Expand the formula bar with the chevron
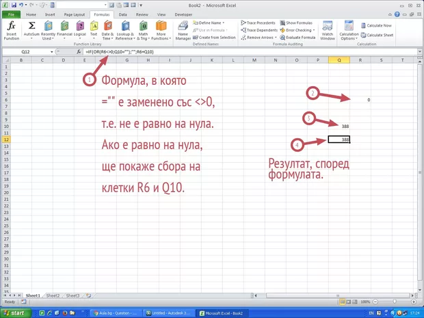This screenshot has width=424, height=318. pyautogui.click(x=419, y=52)
